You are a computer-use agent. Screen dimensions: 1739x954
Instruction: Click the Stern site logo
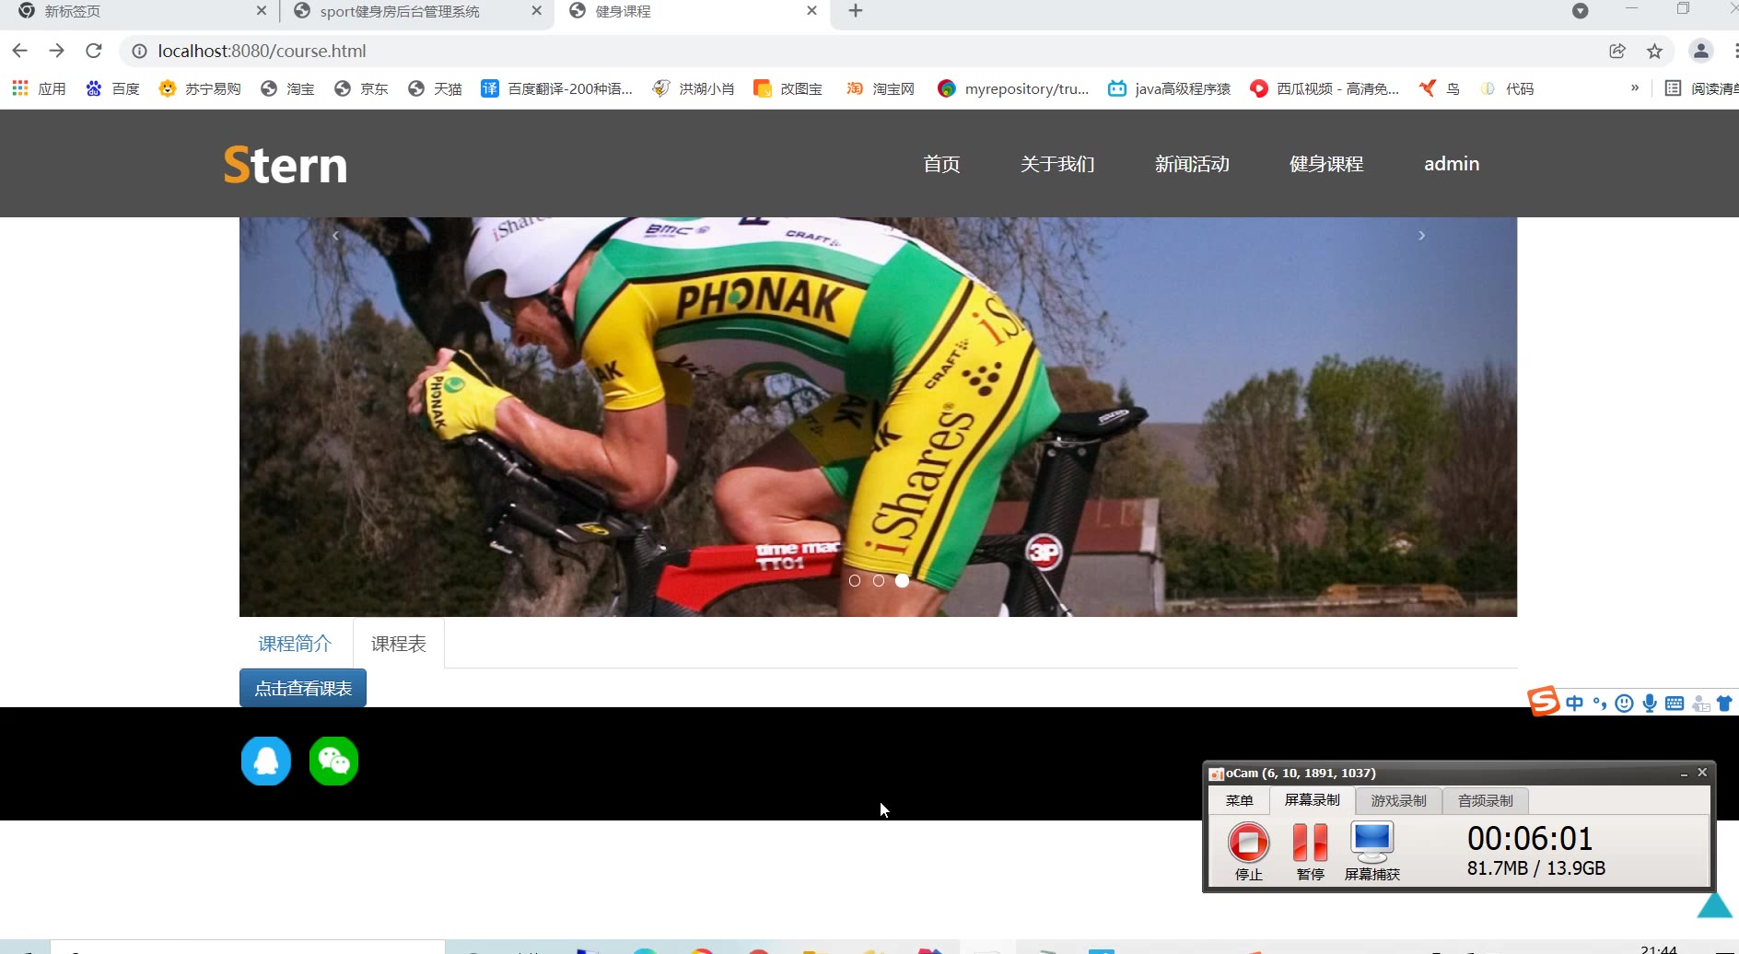(286, 166)
